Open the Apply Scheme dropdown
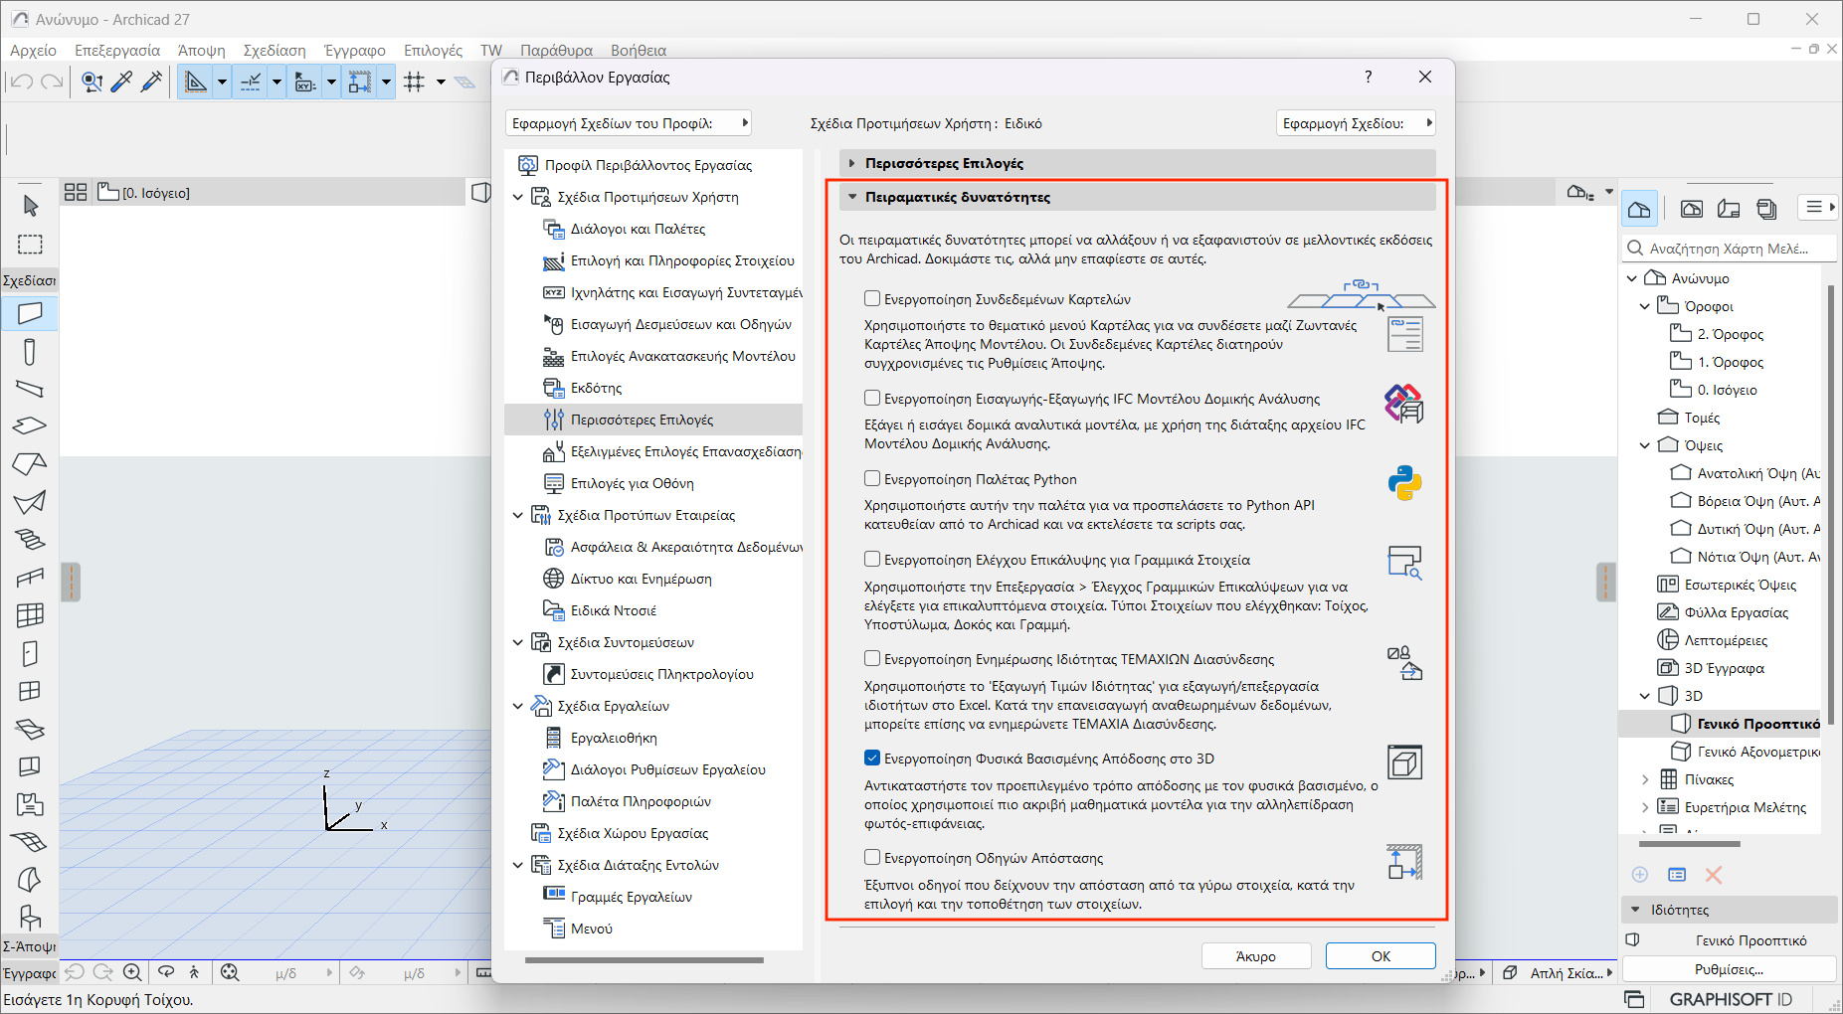Screen dimensions: 1843x1014 coord(1356,123)
